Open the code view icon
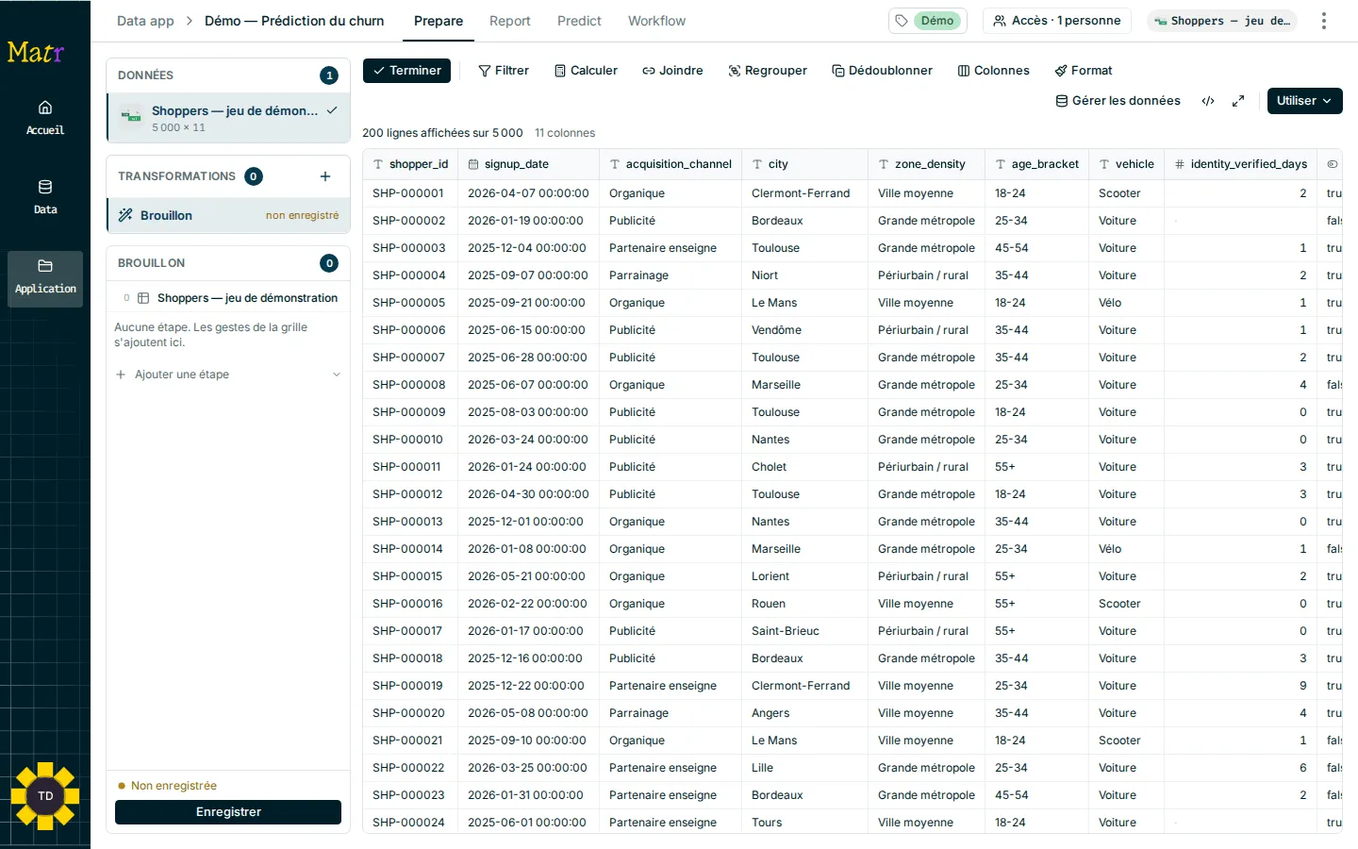 pyautogui.click(x=1208, y=101)
